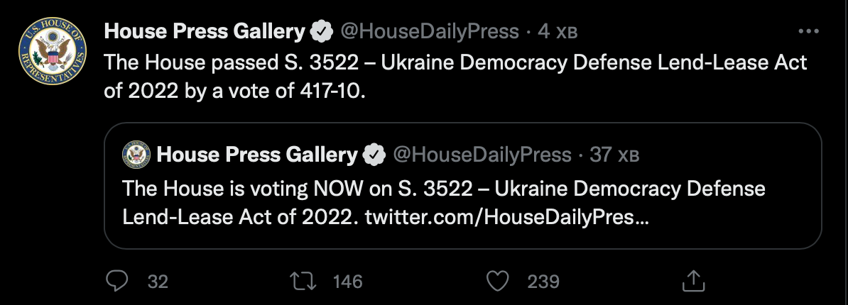The image size is (848, 305).
Task: Open the House Press Gallery profile name
Action: pos(205,31)
